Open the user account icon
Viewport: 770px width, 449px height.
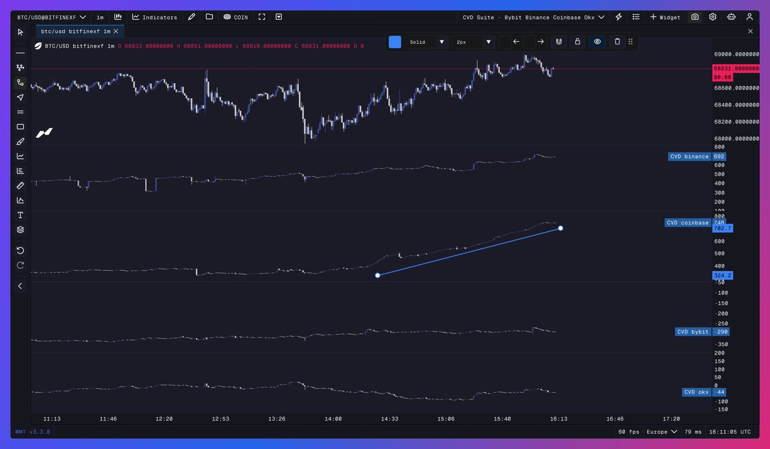(x=749, y=17)
